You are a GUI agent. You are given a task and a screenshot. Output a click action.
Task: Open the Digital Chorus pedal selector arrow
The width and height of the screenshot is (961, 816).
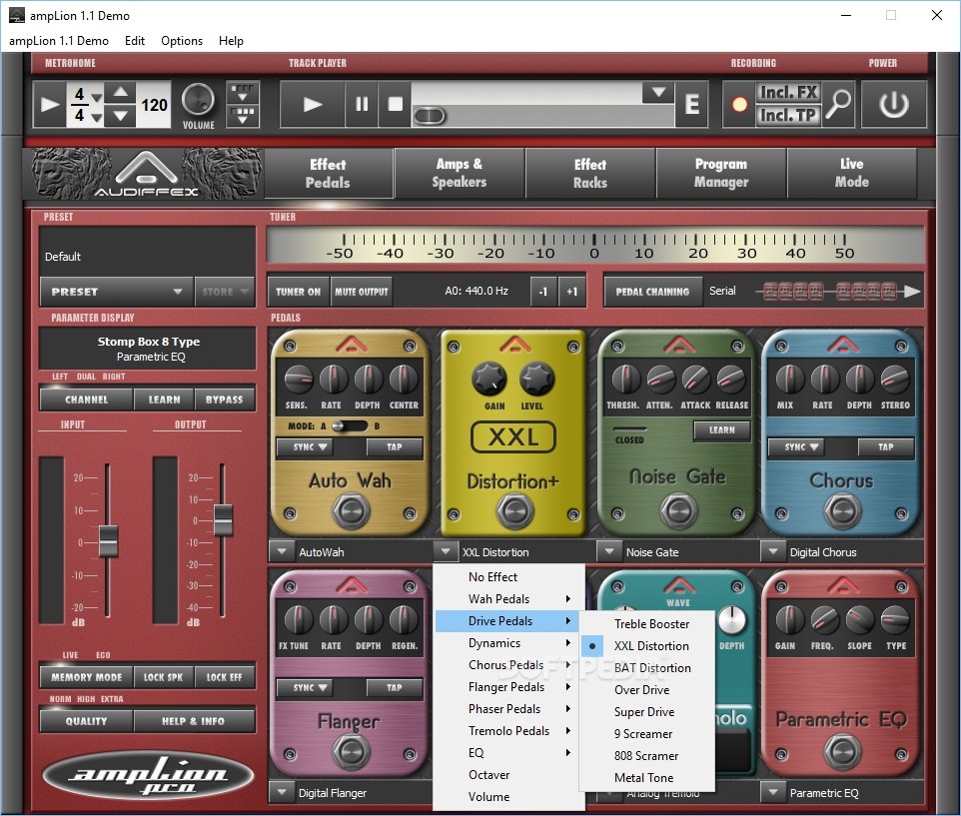coord(773,551)
